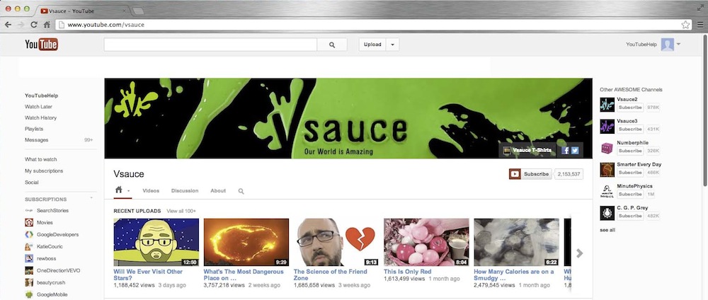The width and height of the screenshot is (708, 300).
Task: Subscribe to Numberphile
Action: (630, 151)
